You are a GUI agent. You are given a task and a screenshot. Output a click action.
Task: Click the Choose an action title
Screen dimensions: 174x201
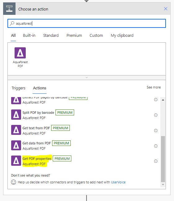33,9
